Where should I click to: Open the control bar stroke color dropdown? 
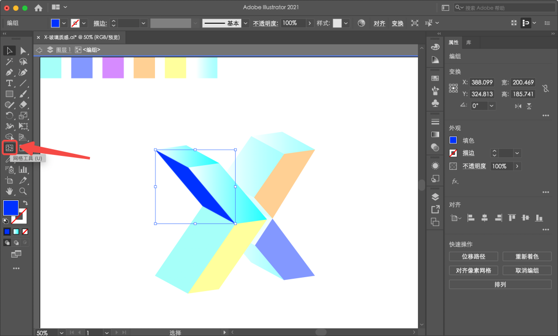(x=84, y=23)
